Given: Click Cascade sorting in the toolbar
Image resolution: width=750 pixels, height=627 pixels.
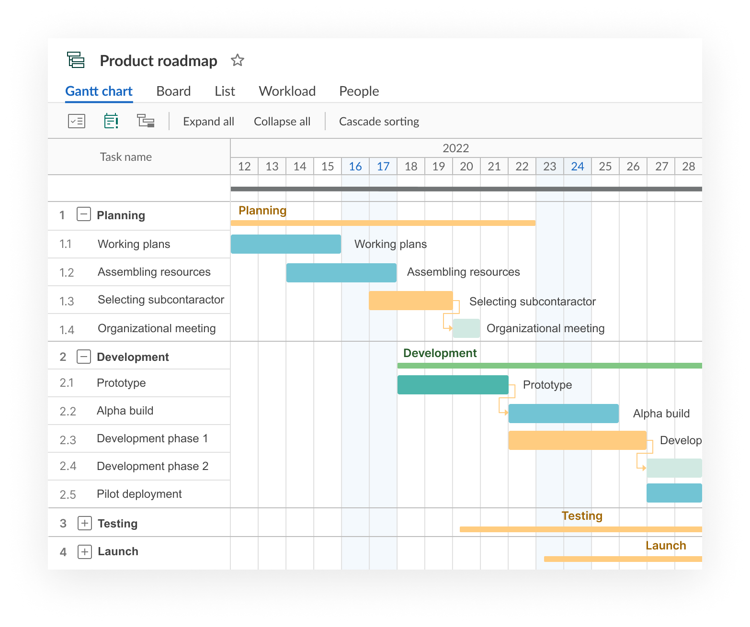Looking at the screenshot, I should coord(379,122).
